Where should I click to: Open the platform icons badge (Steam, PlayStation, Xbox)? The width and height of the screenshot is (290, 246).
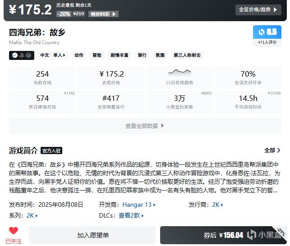[22, 55]
